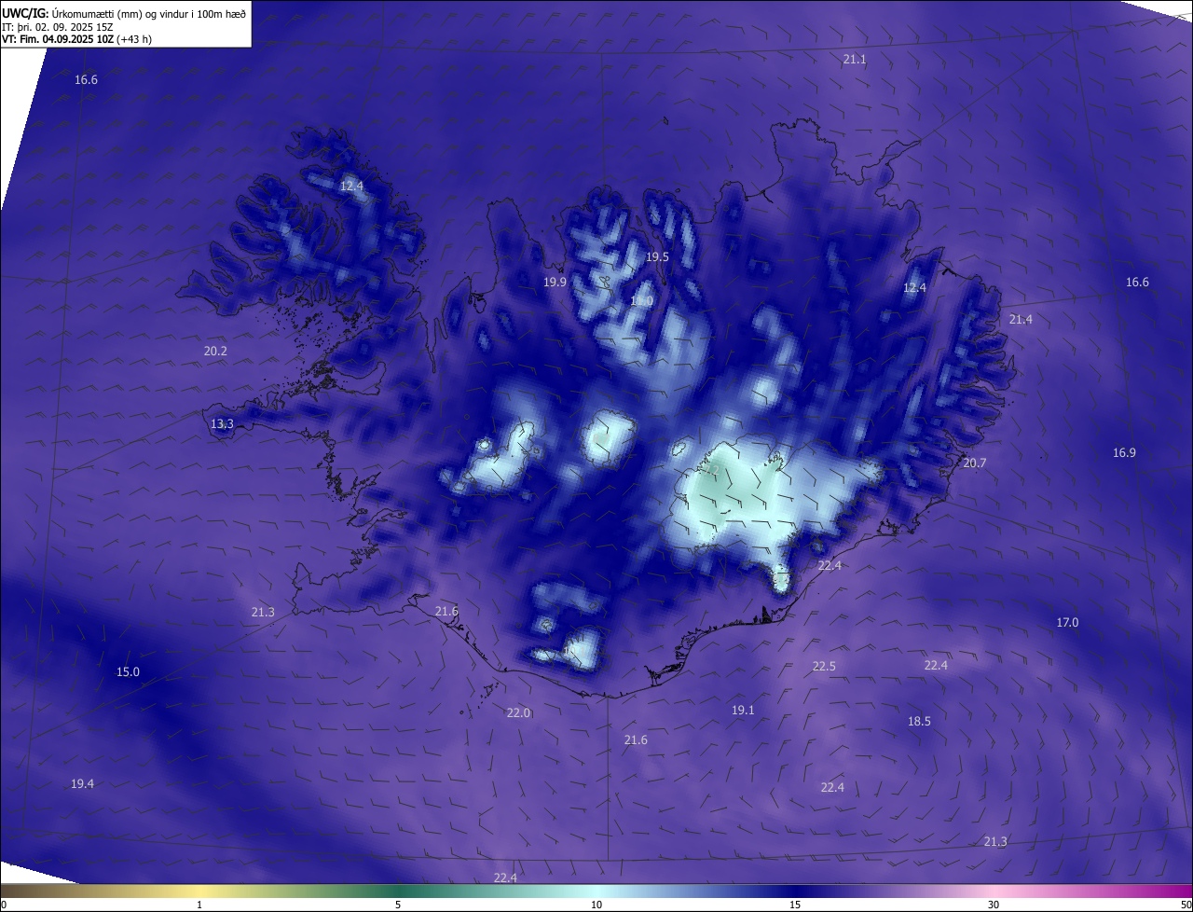Click the legend tick label 0
Screen dimensions: 1193x912
3,905
